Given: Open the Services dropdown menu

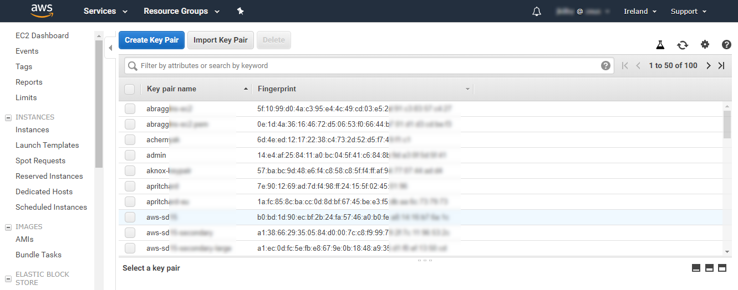Looking at the screenshot, I should pyautogui.click(x=105, y=11).
